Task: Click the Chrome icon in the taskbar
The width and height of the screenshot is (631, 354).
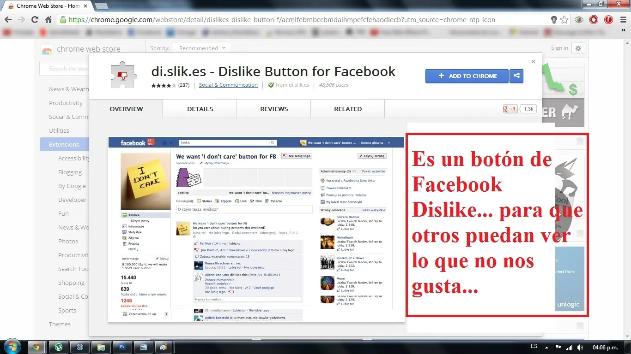Action: (36, 347)
